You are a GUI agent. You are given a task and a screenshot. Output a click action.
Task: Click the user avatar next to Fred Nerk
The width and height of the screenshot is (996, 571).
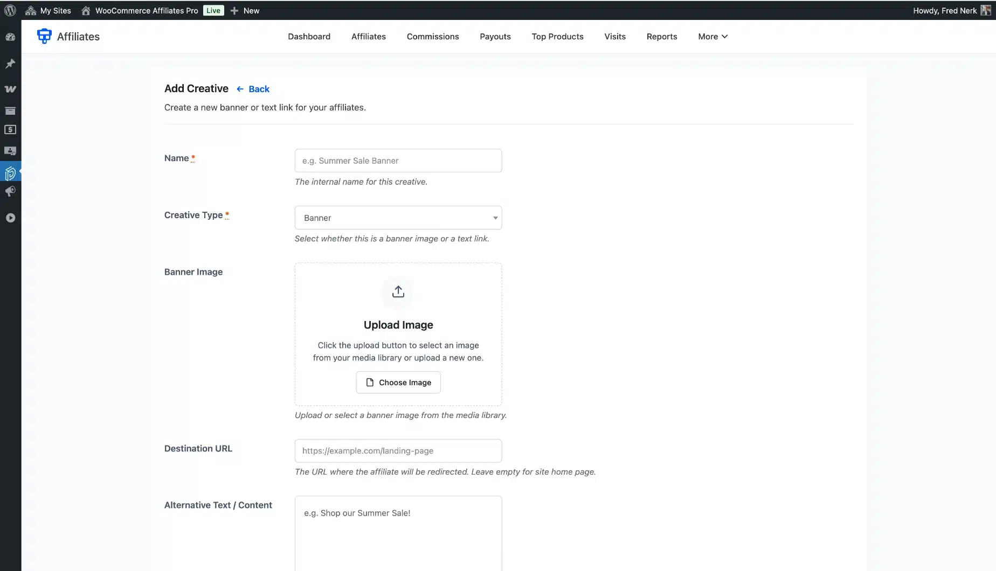click(986, 11)
